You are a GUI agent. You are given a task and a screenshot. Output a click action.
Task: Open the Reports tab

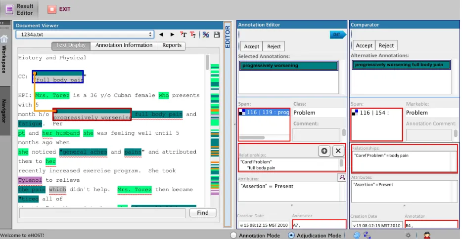(172, 45)
